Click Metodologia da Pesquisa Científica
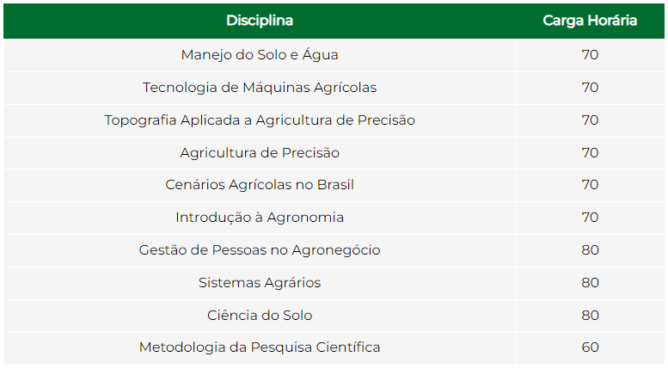The width and height of the screenshot is (668, 369). [260, 348]
